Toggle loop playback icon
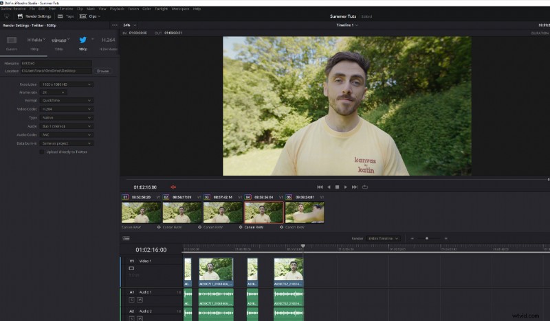This screenshot has width=550, height=321. pyautogui.click(x=365, y=187)
